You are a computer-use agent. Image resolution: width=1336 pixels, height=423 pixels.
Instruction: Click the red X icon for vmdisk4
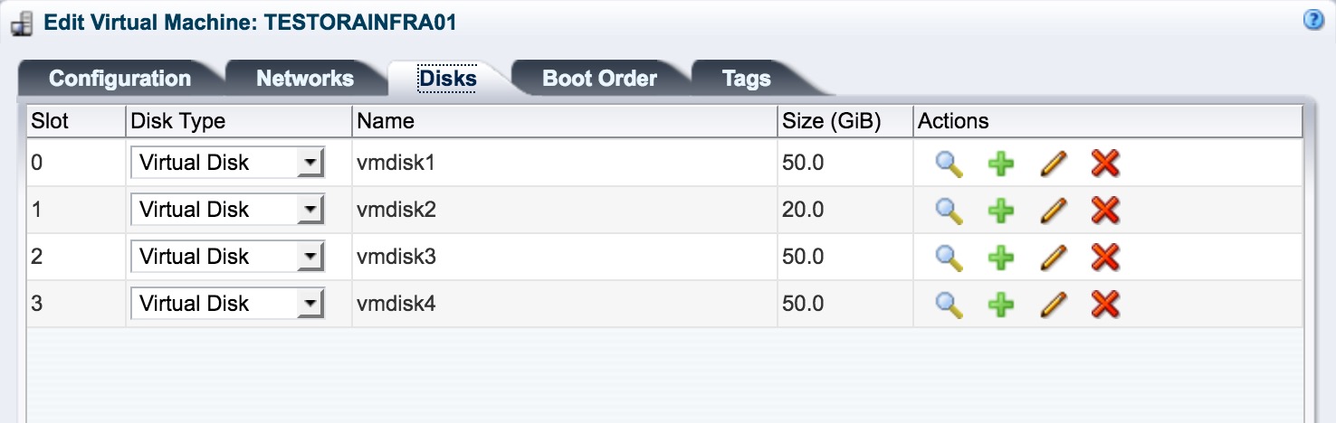tap(1105, 305)
